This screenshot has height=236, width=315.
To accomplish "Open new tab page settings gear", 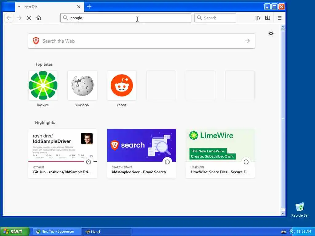I will pyautogui.click(x=271, y=33).
